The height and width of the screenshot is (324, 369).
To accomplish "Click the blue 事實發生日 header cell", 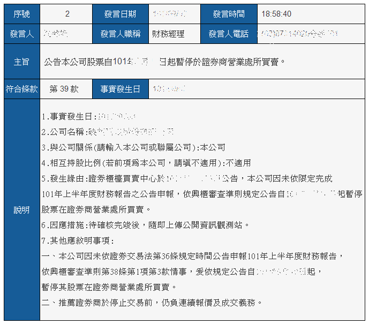I will pyautogui.click(x=121, y=89).
